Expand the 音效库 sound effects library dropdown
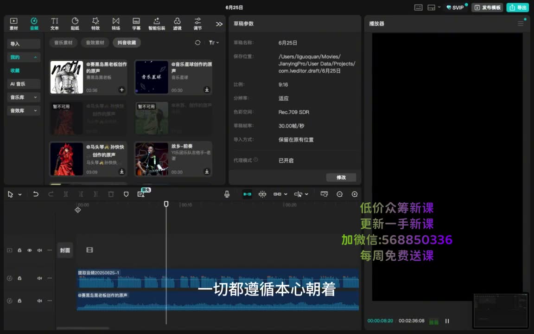This screenshot has height=334, width=534. [24, 110]
